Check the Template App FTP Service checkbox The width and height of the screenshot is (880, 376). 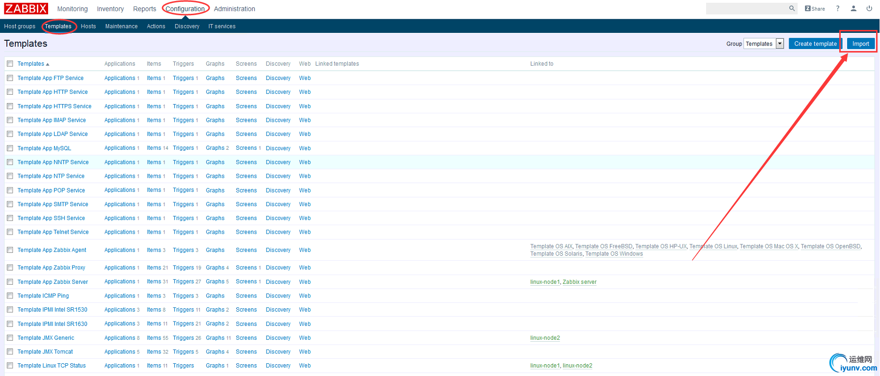10,78
